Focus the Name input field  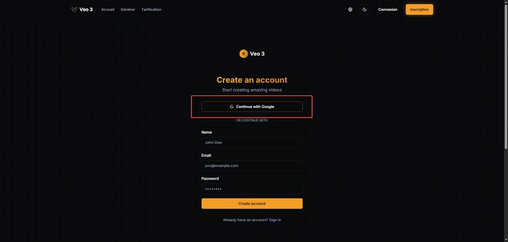[252, 142]
